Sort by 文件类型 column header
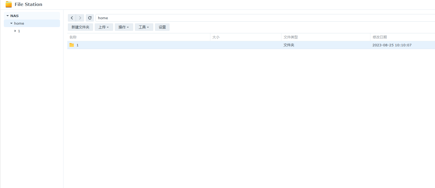This screenshot has width=435, height=188. point(291,37)
